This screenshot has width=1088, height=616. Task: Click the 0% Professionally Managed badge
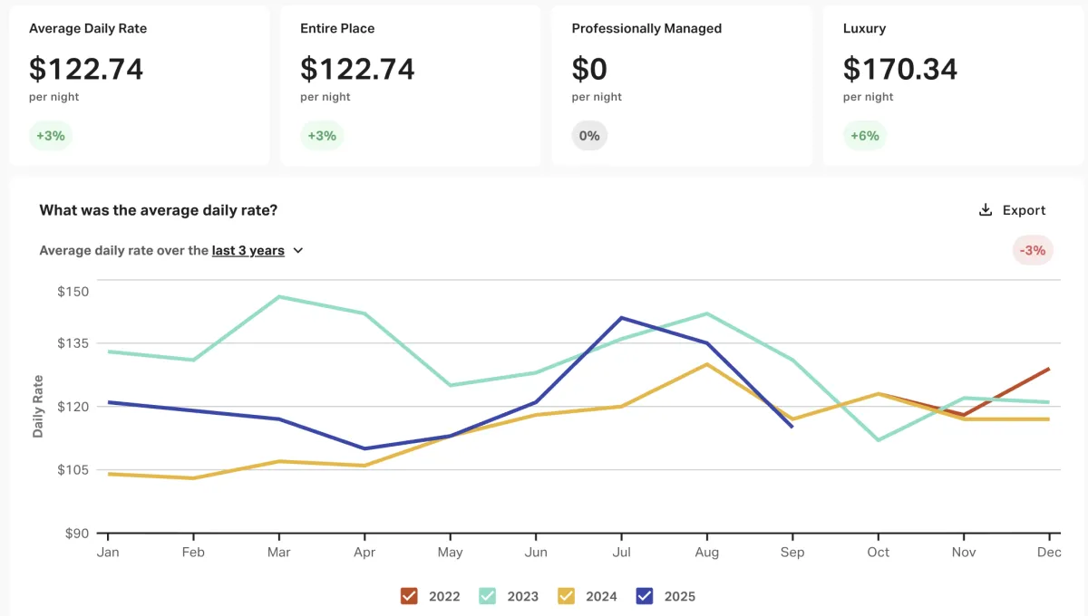coord(589,136)
